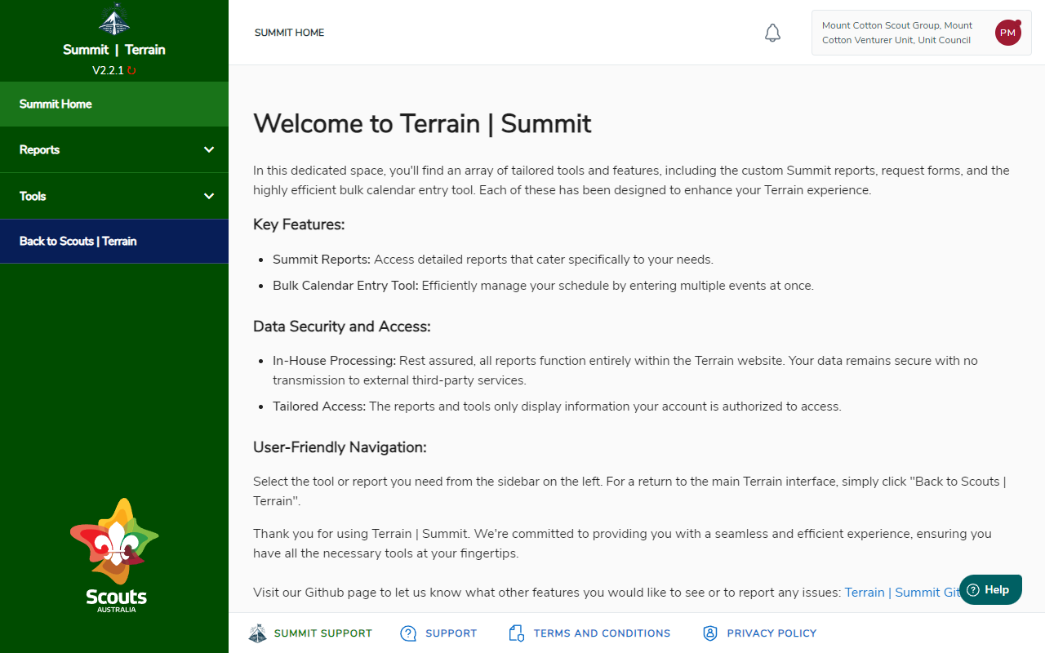Viewport: 1045px width, 653px height.
Task: Click the PRIVACY POLICY footer link
Action: pyautogui.click(x=771, y=633)
